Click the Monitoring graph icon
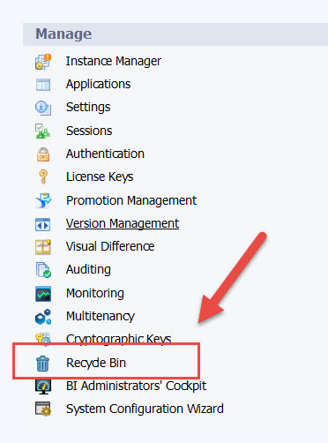 [43, 294]
